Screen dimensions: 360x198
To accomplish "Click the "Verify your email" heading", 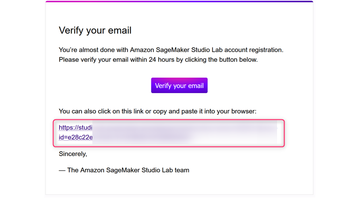I will [95, 30].
